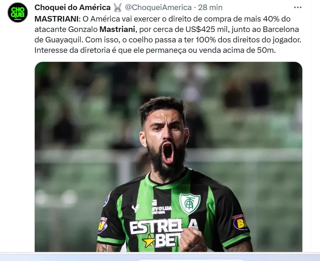Click the Evolua Energia sponsor logo on the shirt
This screenshot has width=320, height=261.
click(162, 207)
